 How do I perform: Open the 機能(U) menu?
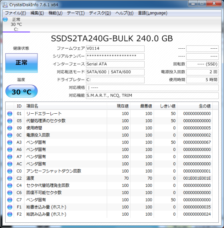[55, 13]
